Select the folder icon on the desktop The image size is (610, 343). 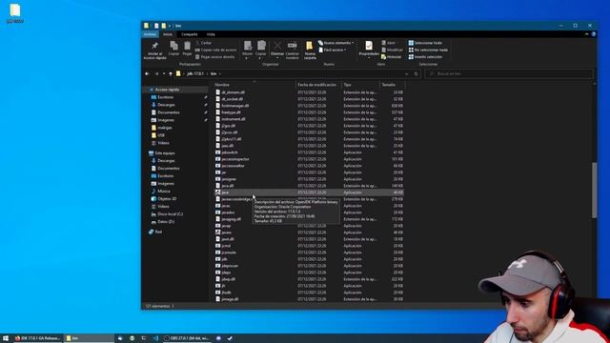15,13
